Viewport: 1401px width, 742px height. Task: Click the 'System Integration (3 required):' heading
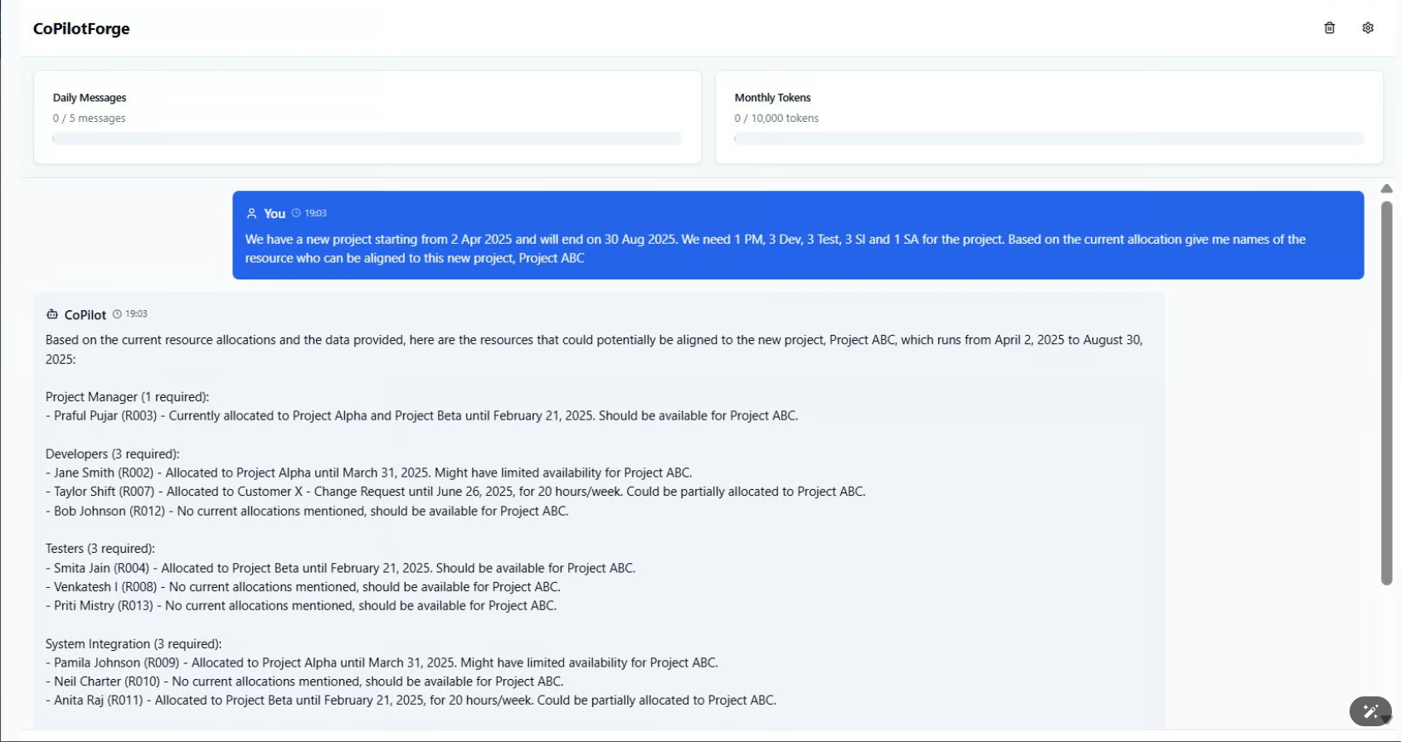(134, 644)
